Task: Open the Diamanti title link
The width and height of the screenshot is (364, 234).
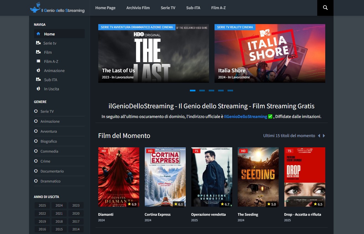Action: coord(106,214)
